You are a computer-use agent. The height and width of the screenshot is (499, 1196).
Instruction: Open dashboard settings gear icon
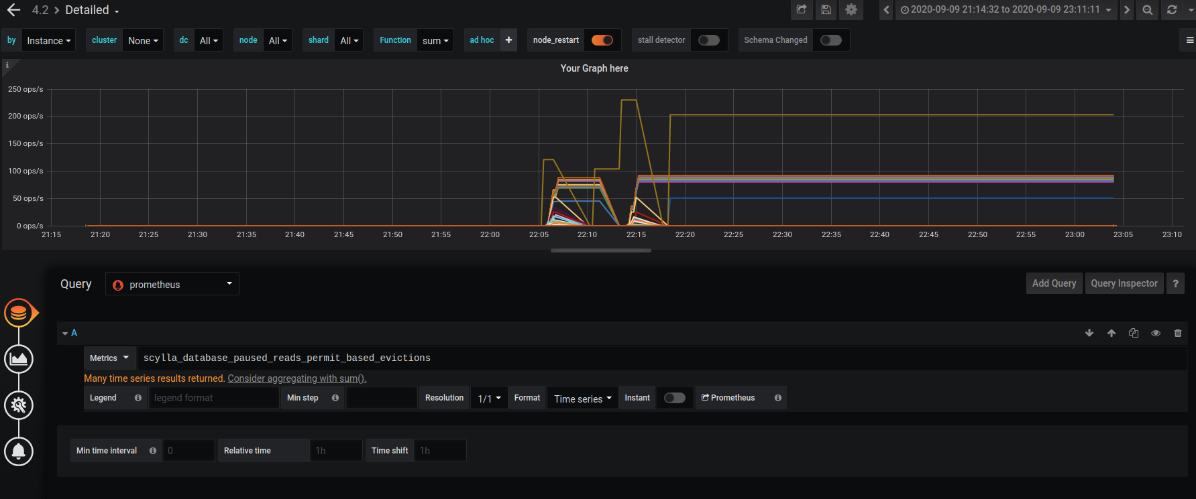[851, 9]
